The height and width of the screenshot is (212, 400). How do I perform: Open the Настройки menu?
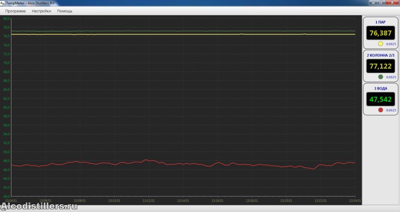tap(41, 11)
